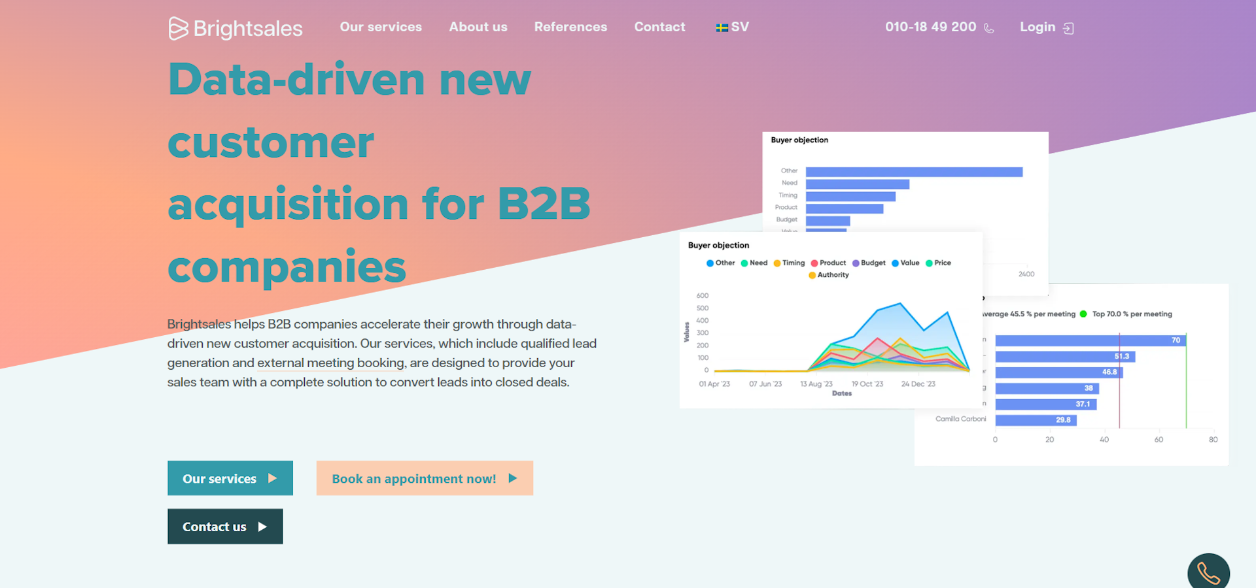
Task: Go to the References page
Action: pos(570,27)
